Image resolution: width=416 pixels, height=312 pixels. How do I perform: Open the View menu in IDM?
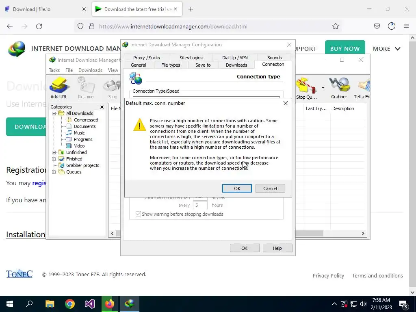[113, 70]
